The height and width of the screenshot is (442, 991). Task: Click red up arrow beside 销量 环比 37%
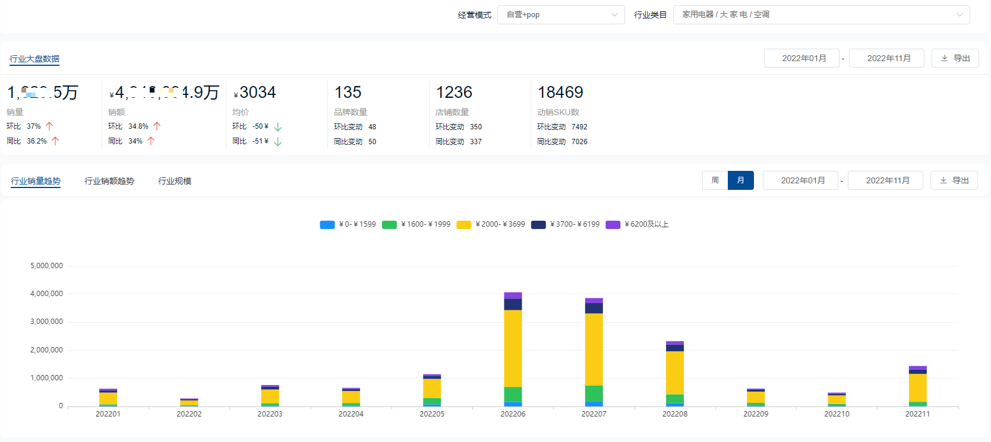(49, 126)
